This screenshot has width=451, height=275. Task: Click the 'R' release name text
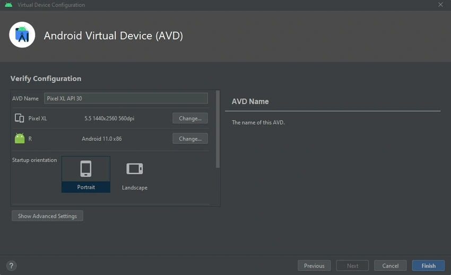pyautogui.click(x=30, y=139)
